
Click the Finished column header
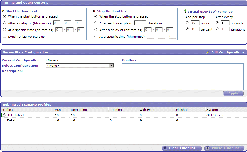coord(182,110)
